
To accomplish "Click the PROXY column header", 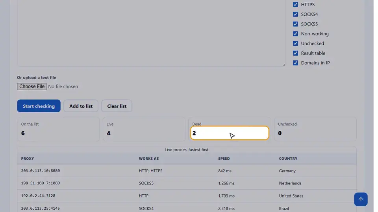I will [x=28, y=159].
